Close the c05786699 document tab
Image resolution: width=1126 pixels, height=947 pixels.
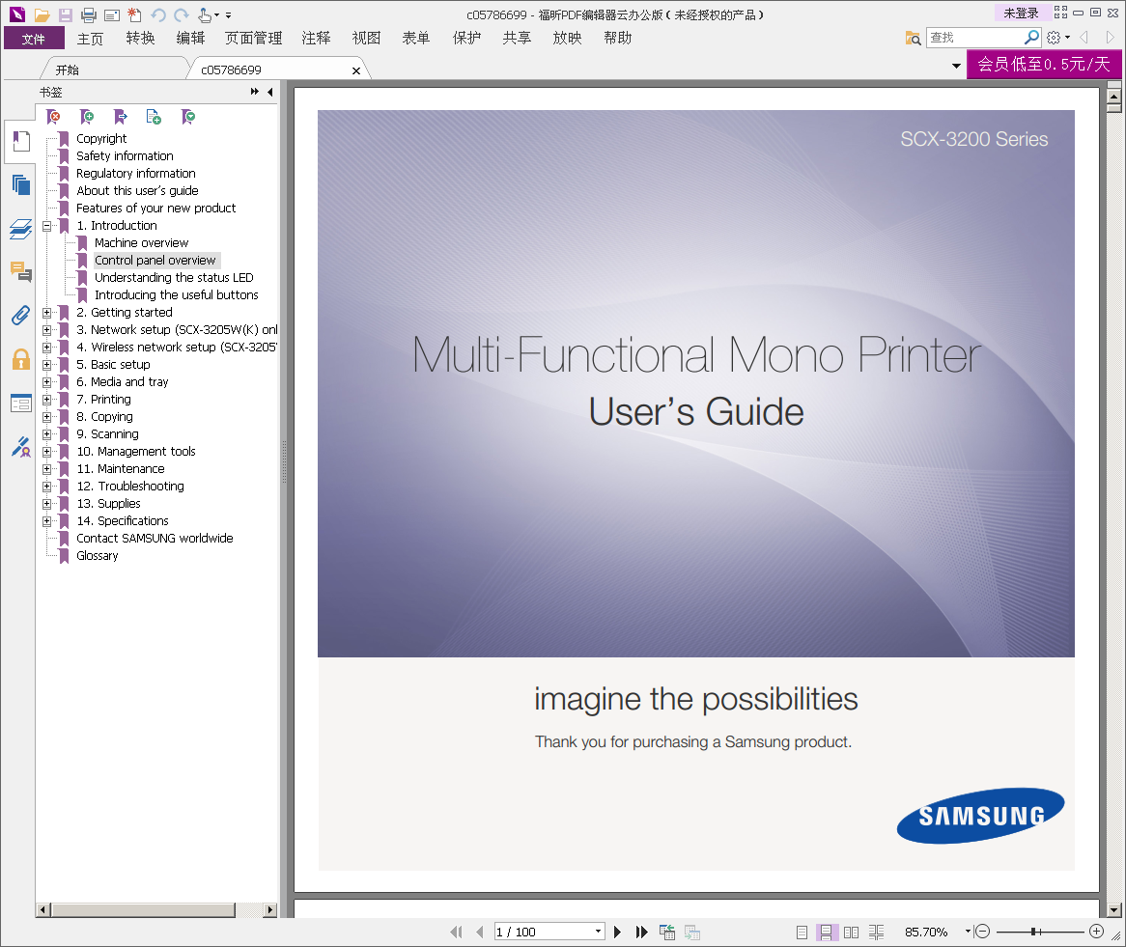356,70
